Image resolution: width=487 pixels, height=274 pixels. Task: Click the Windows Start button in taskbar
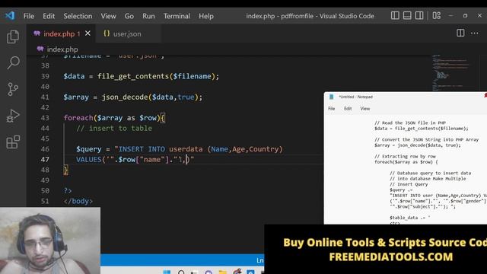(x=167, y=272)
